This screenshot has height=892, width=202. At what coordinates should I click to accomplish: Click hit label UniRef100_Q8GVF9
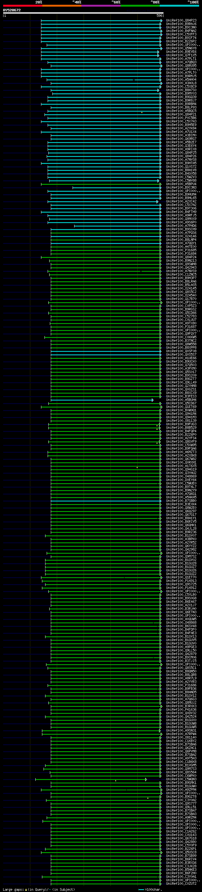coord(181,441)
